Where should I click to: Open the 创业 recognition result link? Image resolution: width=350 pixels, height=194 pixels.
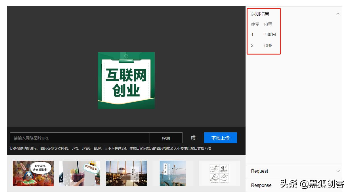pos(268,45)
